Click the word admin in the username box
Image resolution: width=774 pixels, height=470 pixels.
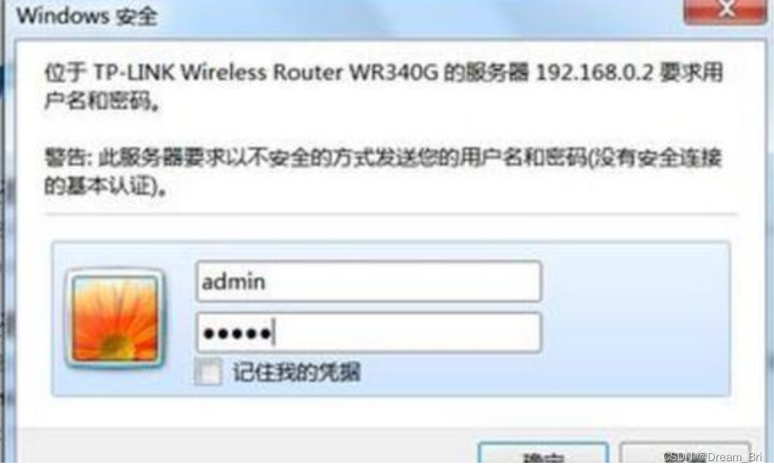pyautogui.click(x=234, y=282)
